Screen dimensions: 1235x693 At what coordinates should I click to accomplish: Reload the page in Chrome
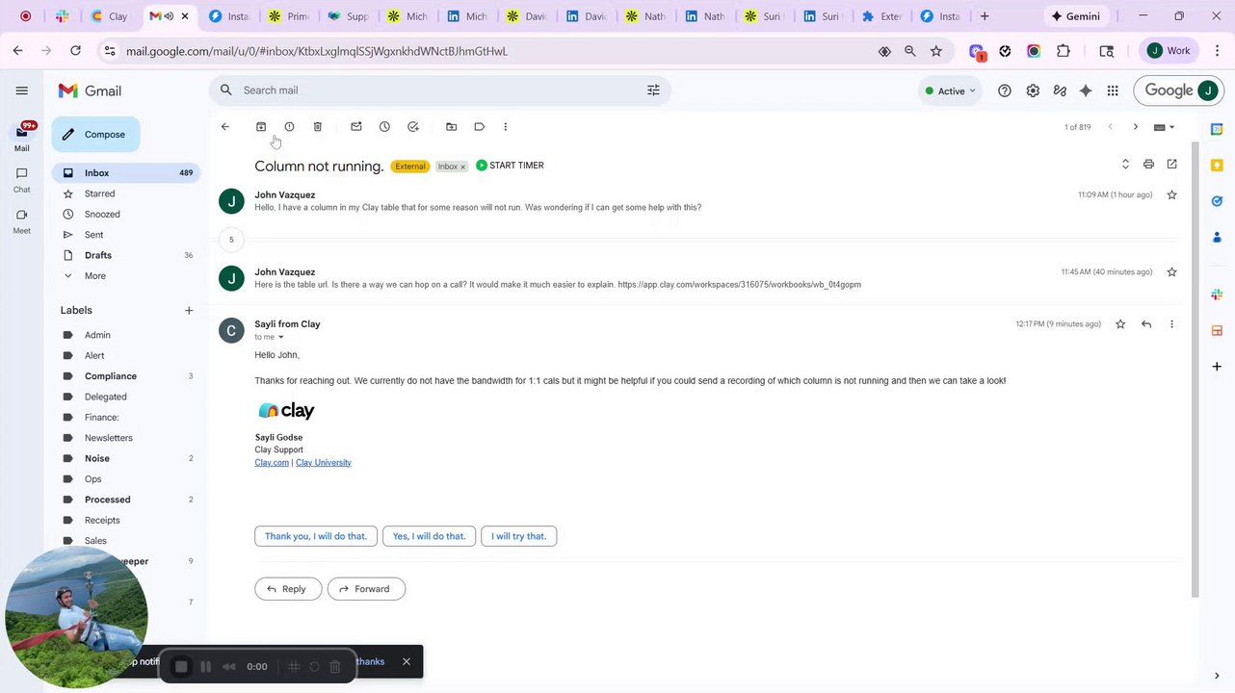(75, 51)
